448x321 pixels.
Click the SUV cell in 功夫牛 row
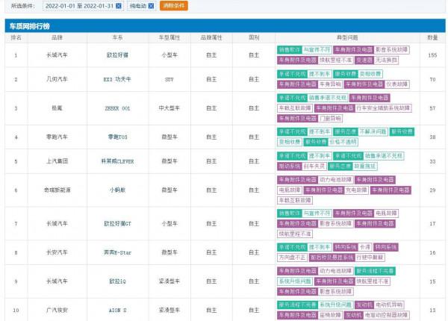(169, 79)
